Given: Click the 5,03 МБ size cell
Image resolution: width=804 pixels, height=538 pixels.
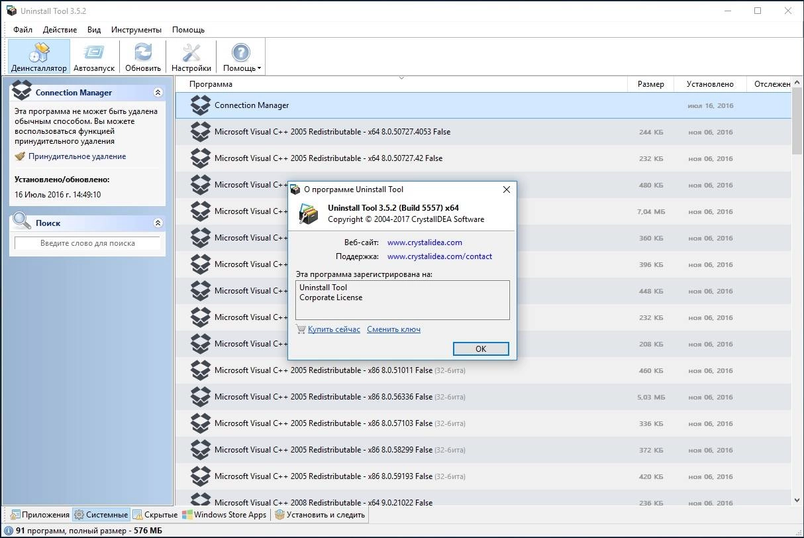Looking at the screenshot, I should pyautogui.click(x=651, y=398).
